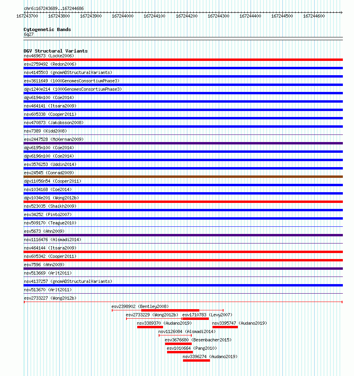Open nsv1126084 (Alsmadi2014) variant
Image resolution: width=354 pixels, height=376 pixels.
[x=187, y=332]
